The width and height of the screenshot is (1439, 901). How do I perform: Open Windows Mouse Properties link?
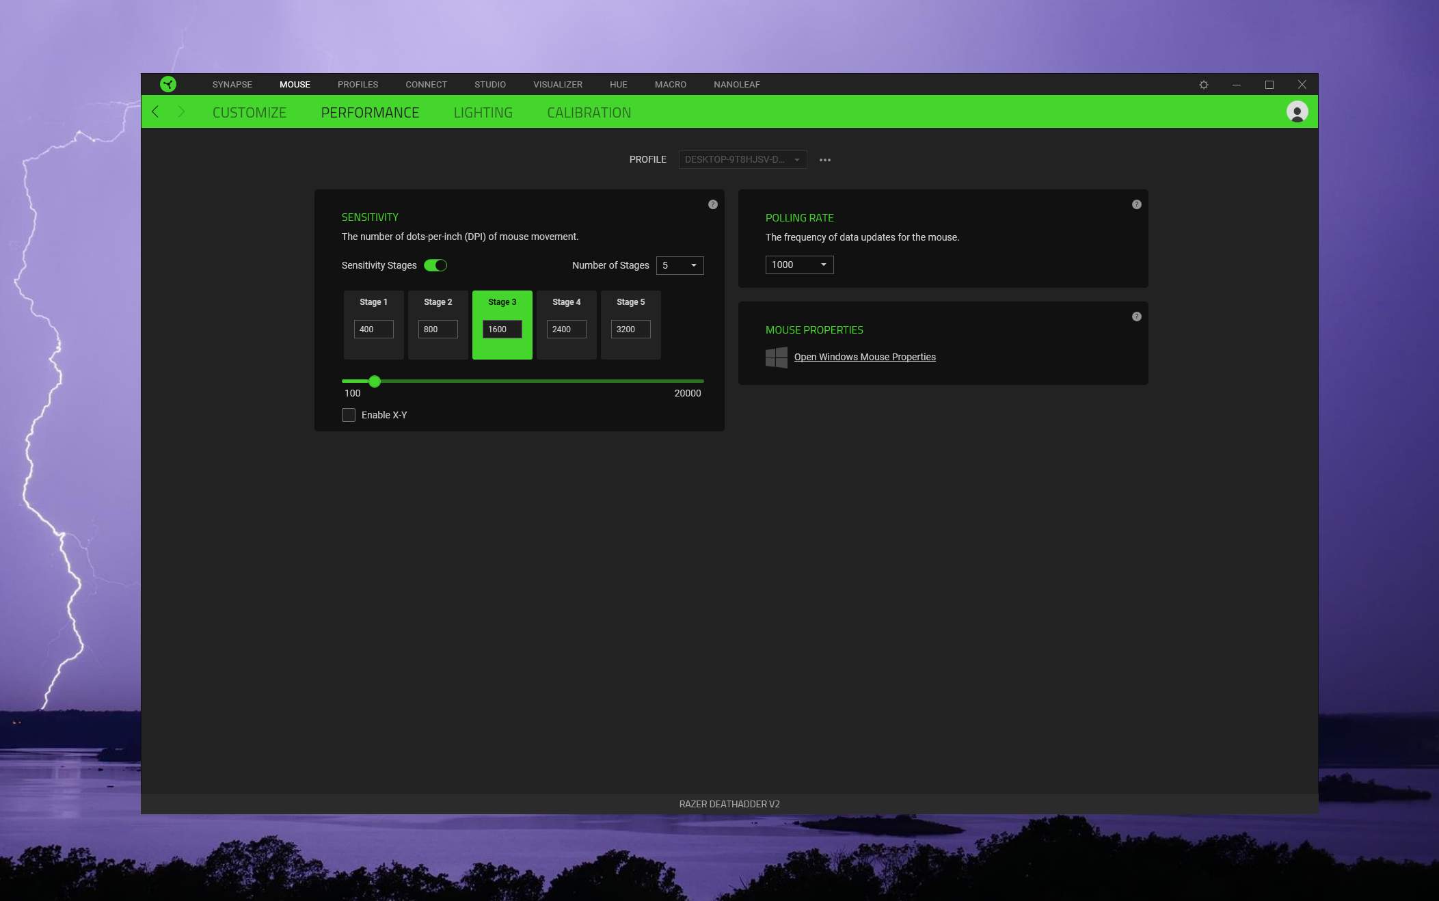pos(865,357)
